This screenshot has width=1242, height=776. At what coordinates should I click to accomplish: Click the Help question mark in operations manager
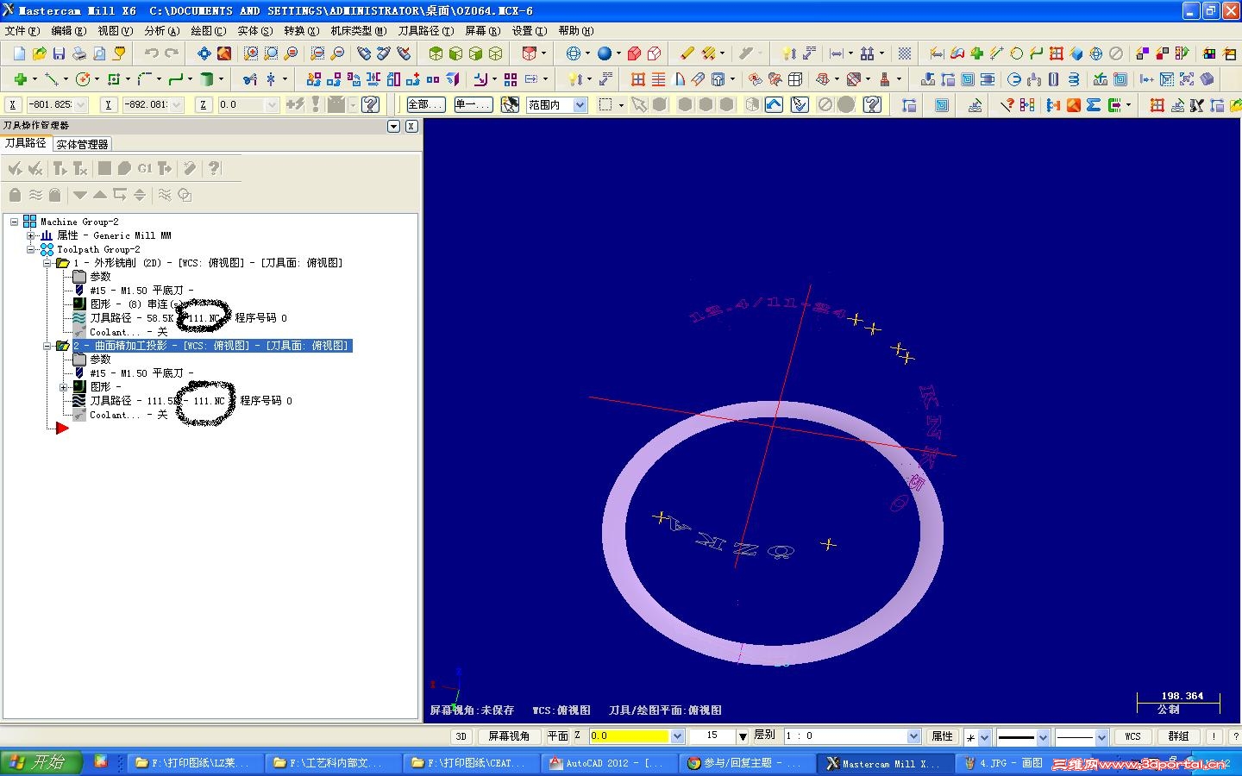214,168
